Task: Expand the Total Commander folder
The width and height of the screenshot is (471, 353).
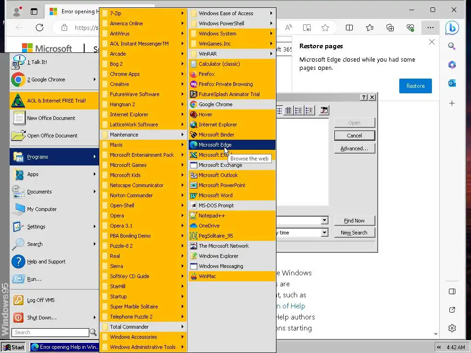Action: tap(144, 327)
